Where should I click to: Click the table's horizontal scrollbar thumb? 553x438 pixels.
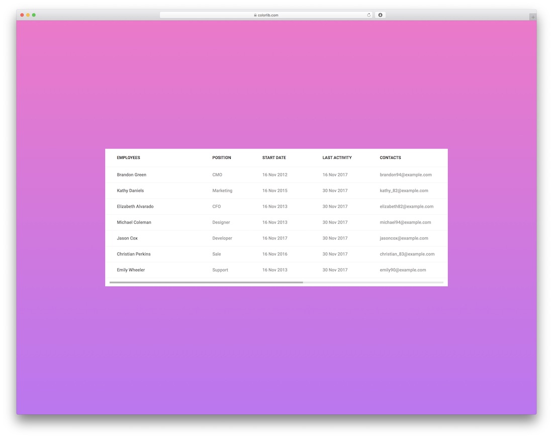tap(206, 283)
